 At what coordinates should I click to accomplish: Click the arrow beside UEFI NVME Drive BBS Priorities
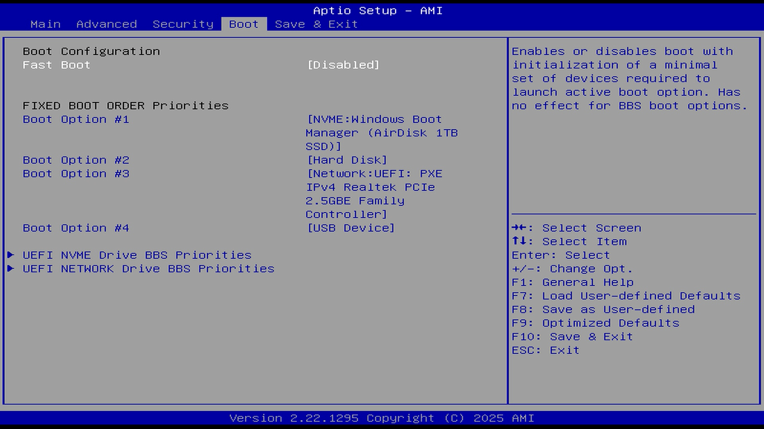(11, 255)
